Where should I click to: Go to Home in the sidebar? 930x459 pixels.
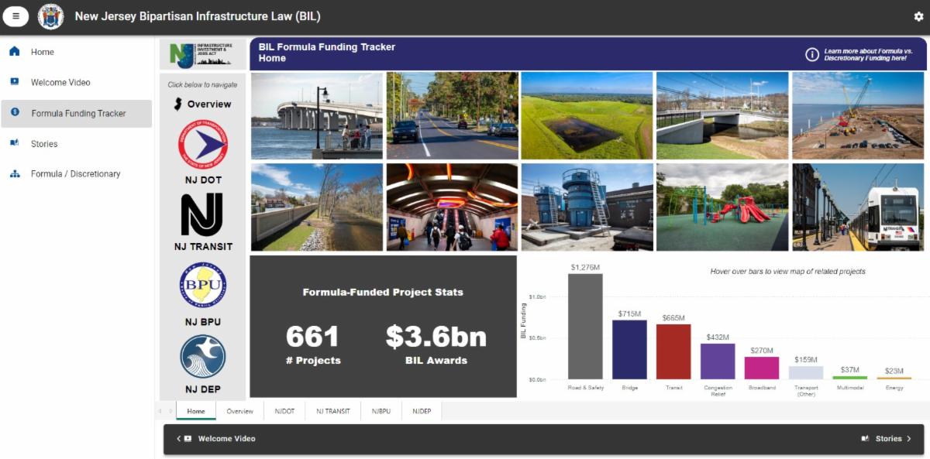(76, 52)
